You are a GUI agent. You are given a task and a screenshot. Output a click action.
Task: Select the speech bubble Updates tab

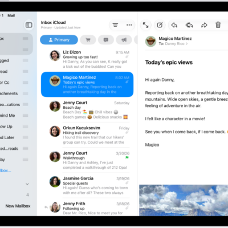click(106, 40)
